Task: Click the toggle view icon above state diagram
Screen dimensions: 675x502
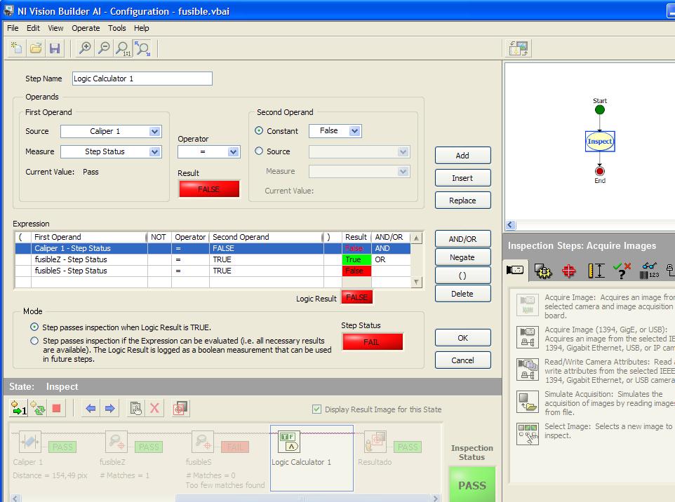Action: pyautogui.click(x=519, y=48)
